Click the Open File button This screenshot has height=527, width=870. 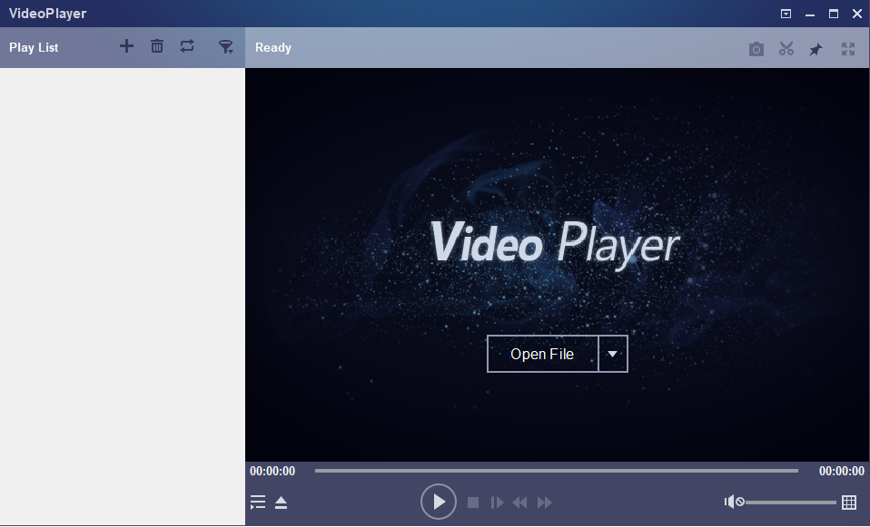(542, 354)
